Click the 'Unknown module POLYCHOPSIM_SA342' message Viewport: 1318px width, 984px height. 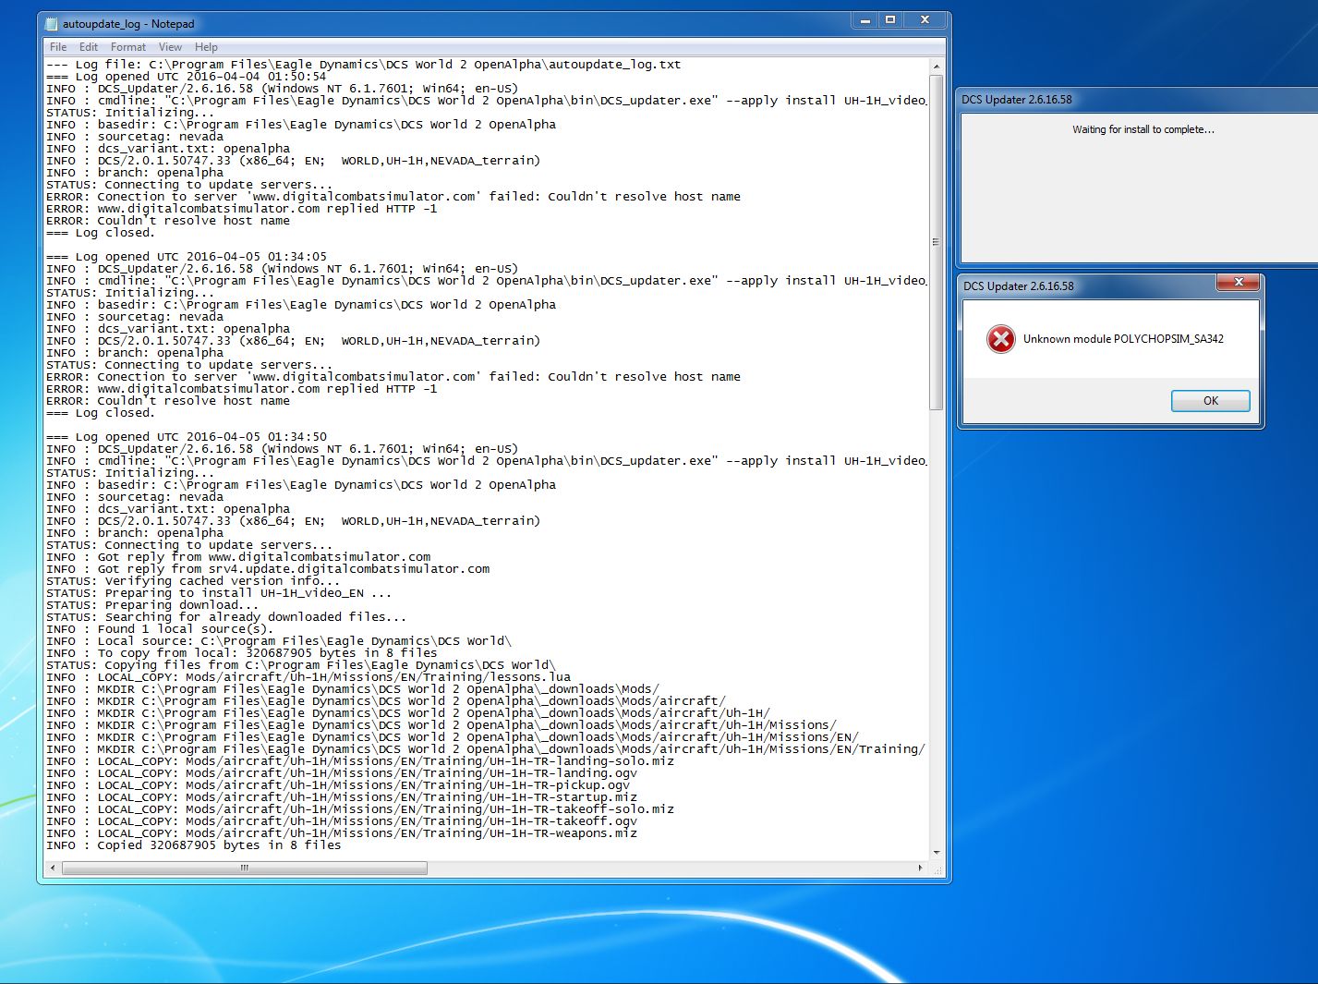pos(1123,339)
